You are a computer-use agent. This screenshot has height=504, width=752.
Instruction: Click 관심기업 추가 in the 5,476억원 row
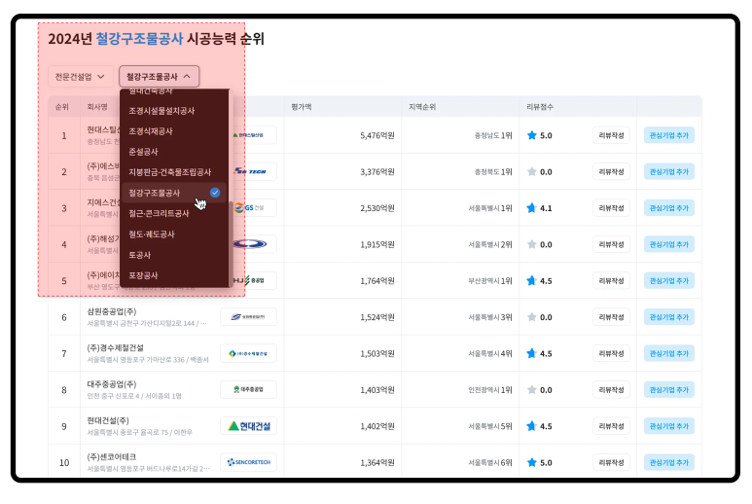(669, 135)
